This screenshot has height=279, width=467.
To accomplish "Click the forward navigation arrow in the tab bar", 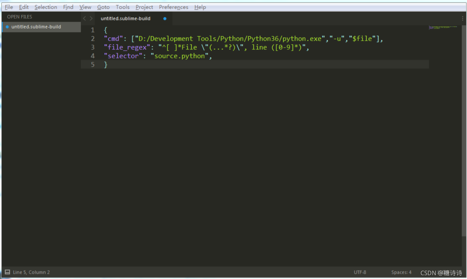I will (91, 18).
